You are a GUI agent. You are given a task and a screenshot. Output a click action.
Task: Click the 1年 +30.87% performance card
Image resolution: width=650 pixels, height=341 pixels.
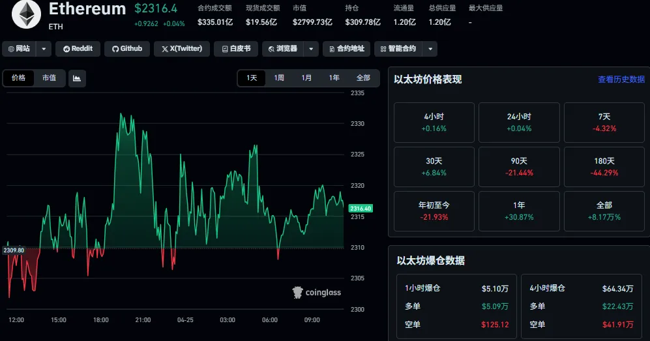point(519,211)
